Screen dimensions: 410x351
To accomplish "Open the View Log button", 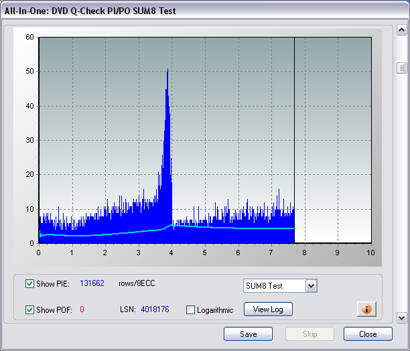I will pyautogui.click(x=268, y=309).
